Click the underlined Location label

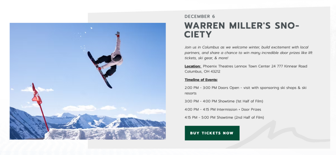coord(193,66)
